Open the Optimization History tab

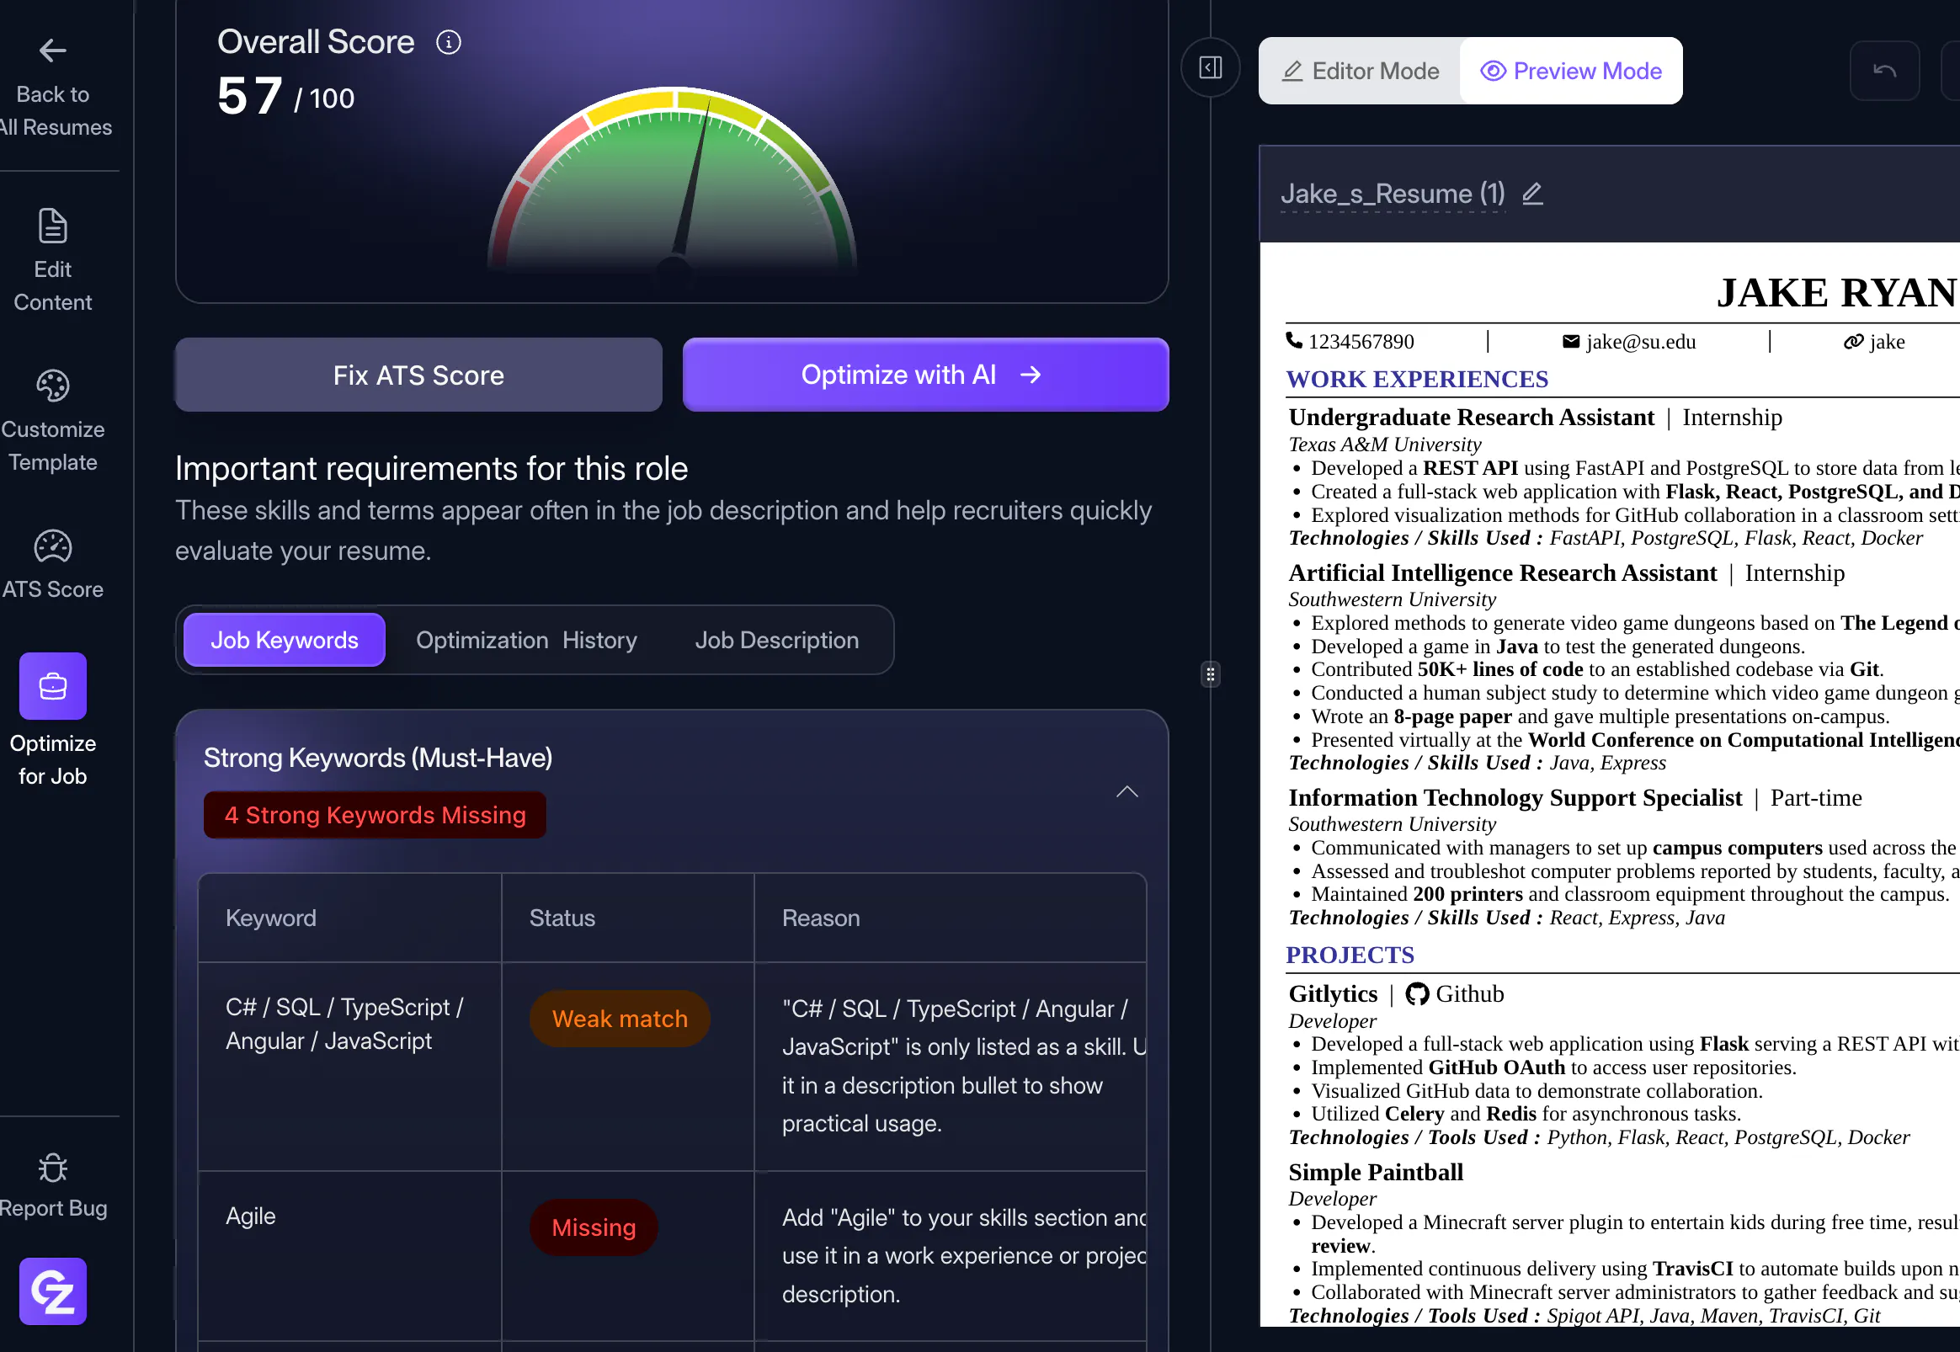click(x=526, y=641)
